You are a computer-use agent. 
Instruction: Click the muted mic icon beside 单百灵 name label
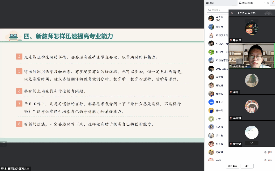[231, 40]
